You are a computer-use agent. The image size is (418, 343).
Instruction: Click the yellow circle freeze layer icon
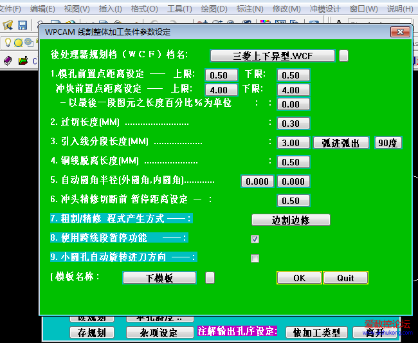18,42
